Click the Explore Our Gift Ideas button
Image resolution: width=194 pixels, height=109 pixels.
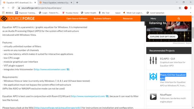(x=163, y=37)
